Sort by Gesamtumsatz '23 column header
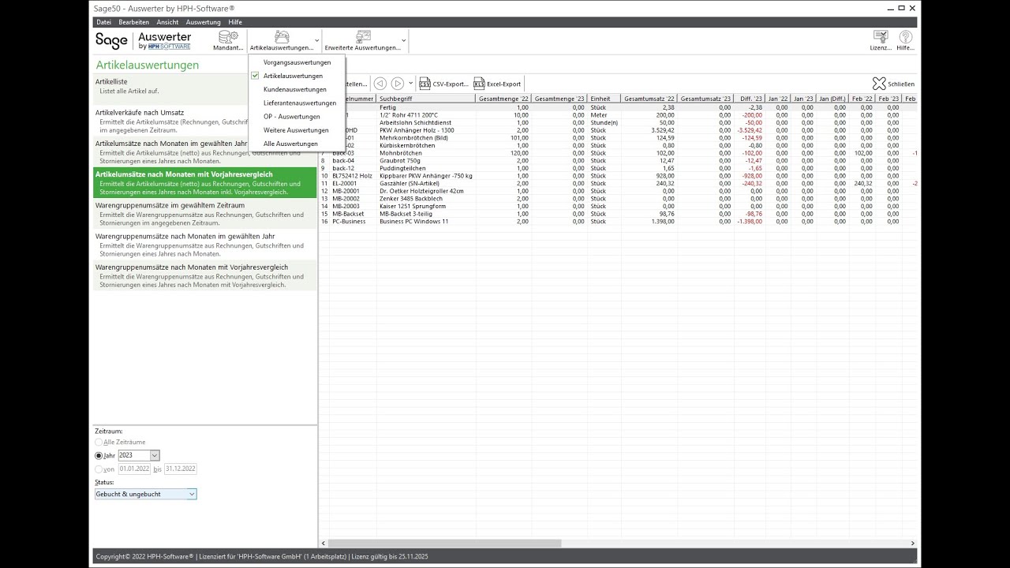The height and width of the screenshot is (568, 1010). click(x=705, y=99)
